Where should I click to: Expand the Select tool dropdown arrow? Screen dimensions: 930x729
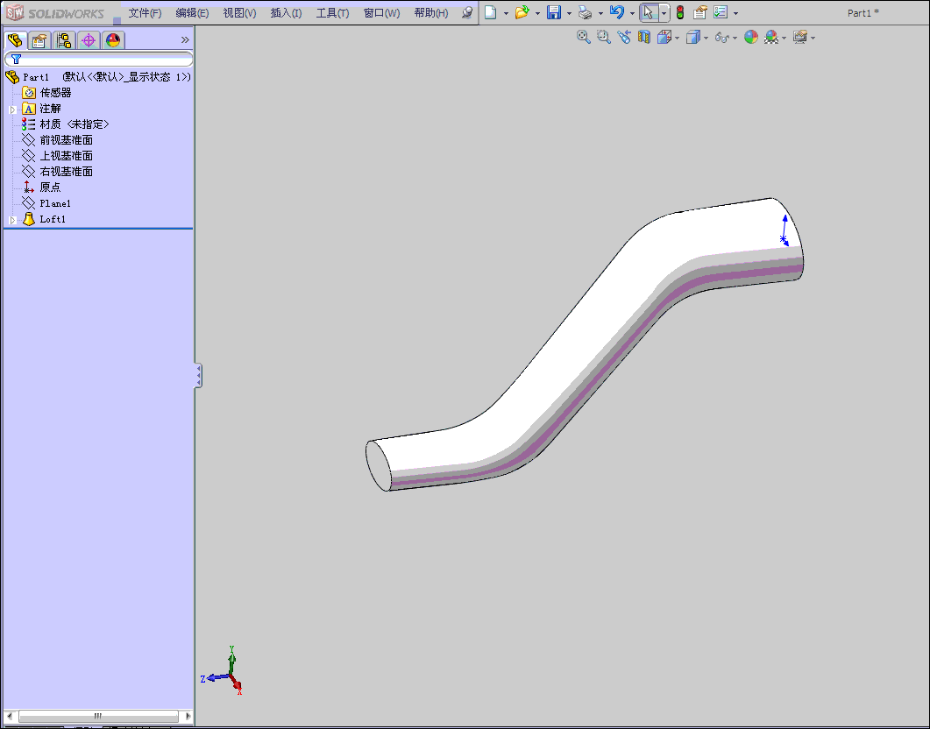click(x=664, y=13)
